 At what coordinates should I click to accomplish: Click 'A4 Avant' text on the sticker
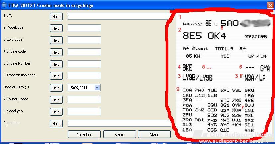[195, 49]
